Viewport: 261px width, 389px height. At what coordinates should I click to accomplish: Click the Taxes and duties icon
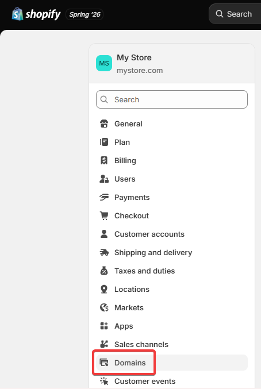[x=104, y=271]
